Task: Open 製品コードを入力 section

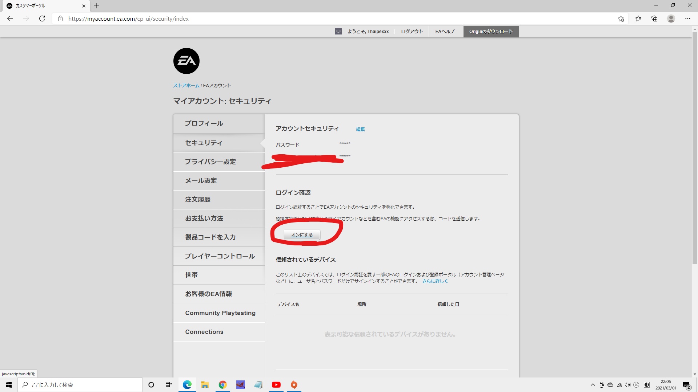Action: [219, 237]
